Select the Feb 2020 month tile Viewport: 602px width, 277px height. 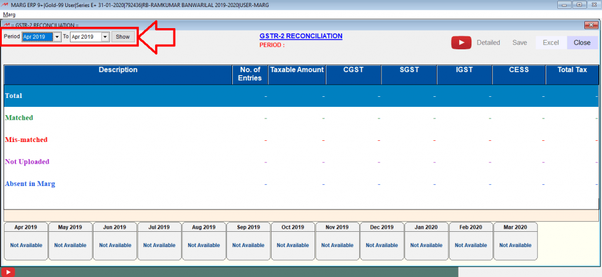click(471, 241)
